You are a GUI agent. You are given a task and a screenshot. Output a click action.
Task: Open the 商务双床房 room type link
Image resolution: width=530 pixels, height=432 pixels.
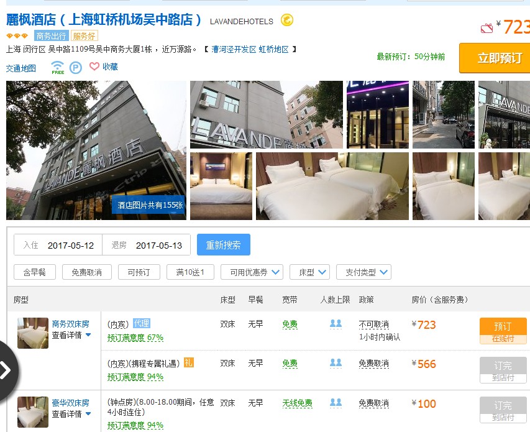click(x=70, y=324)
